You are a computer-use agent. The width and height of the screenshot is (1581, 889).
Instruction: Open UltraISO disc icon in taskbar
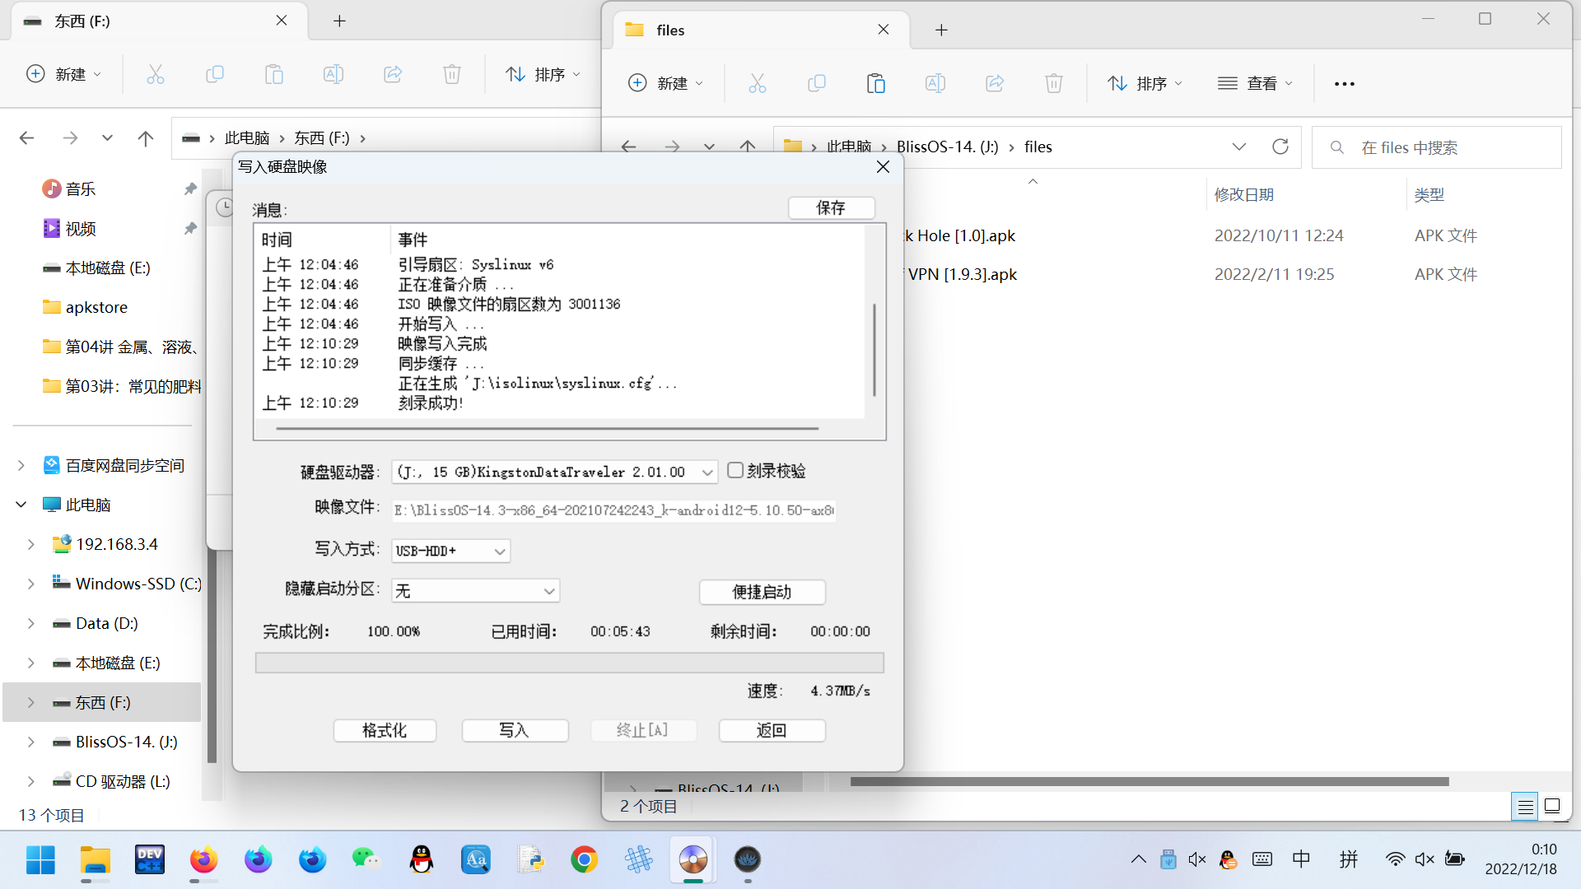coord(693,860)
